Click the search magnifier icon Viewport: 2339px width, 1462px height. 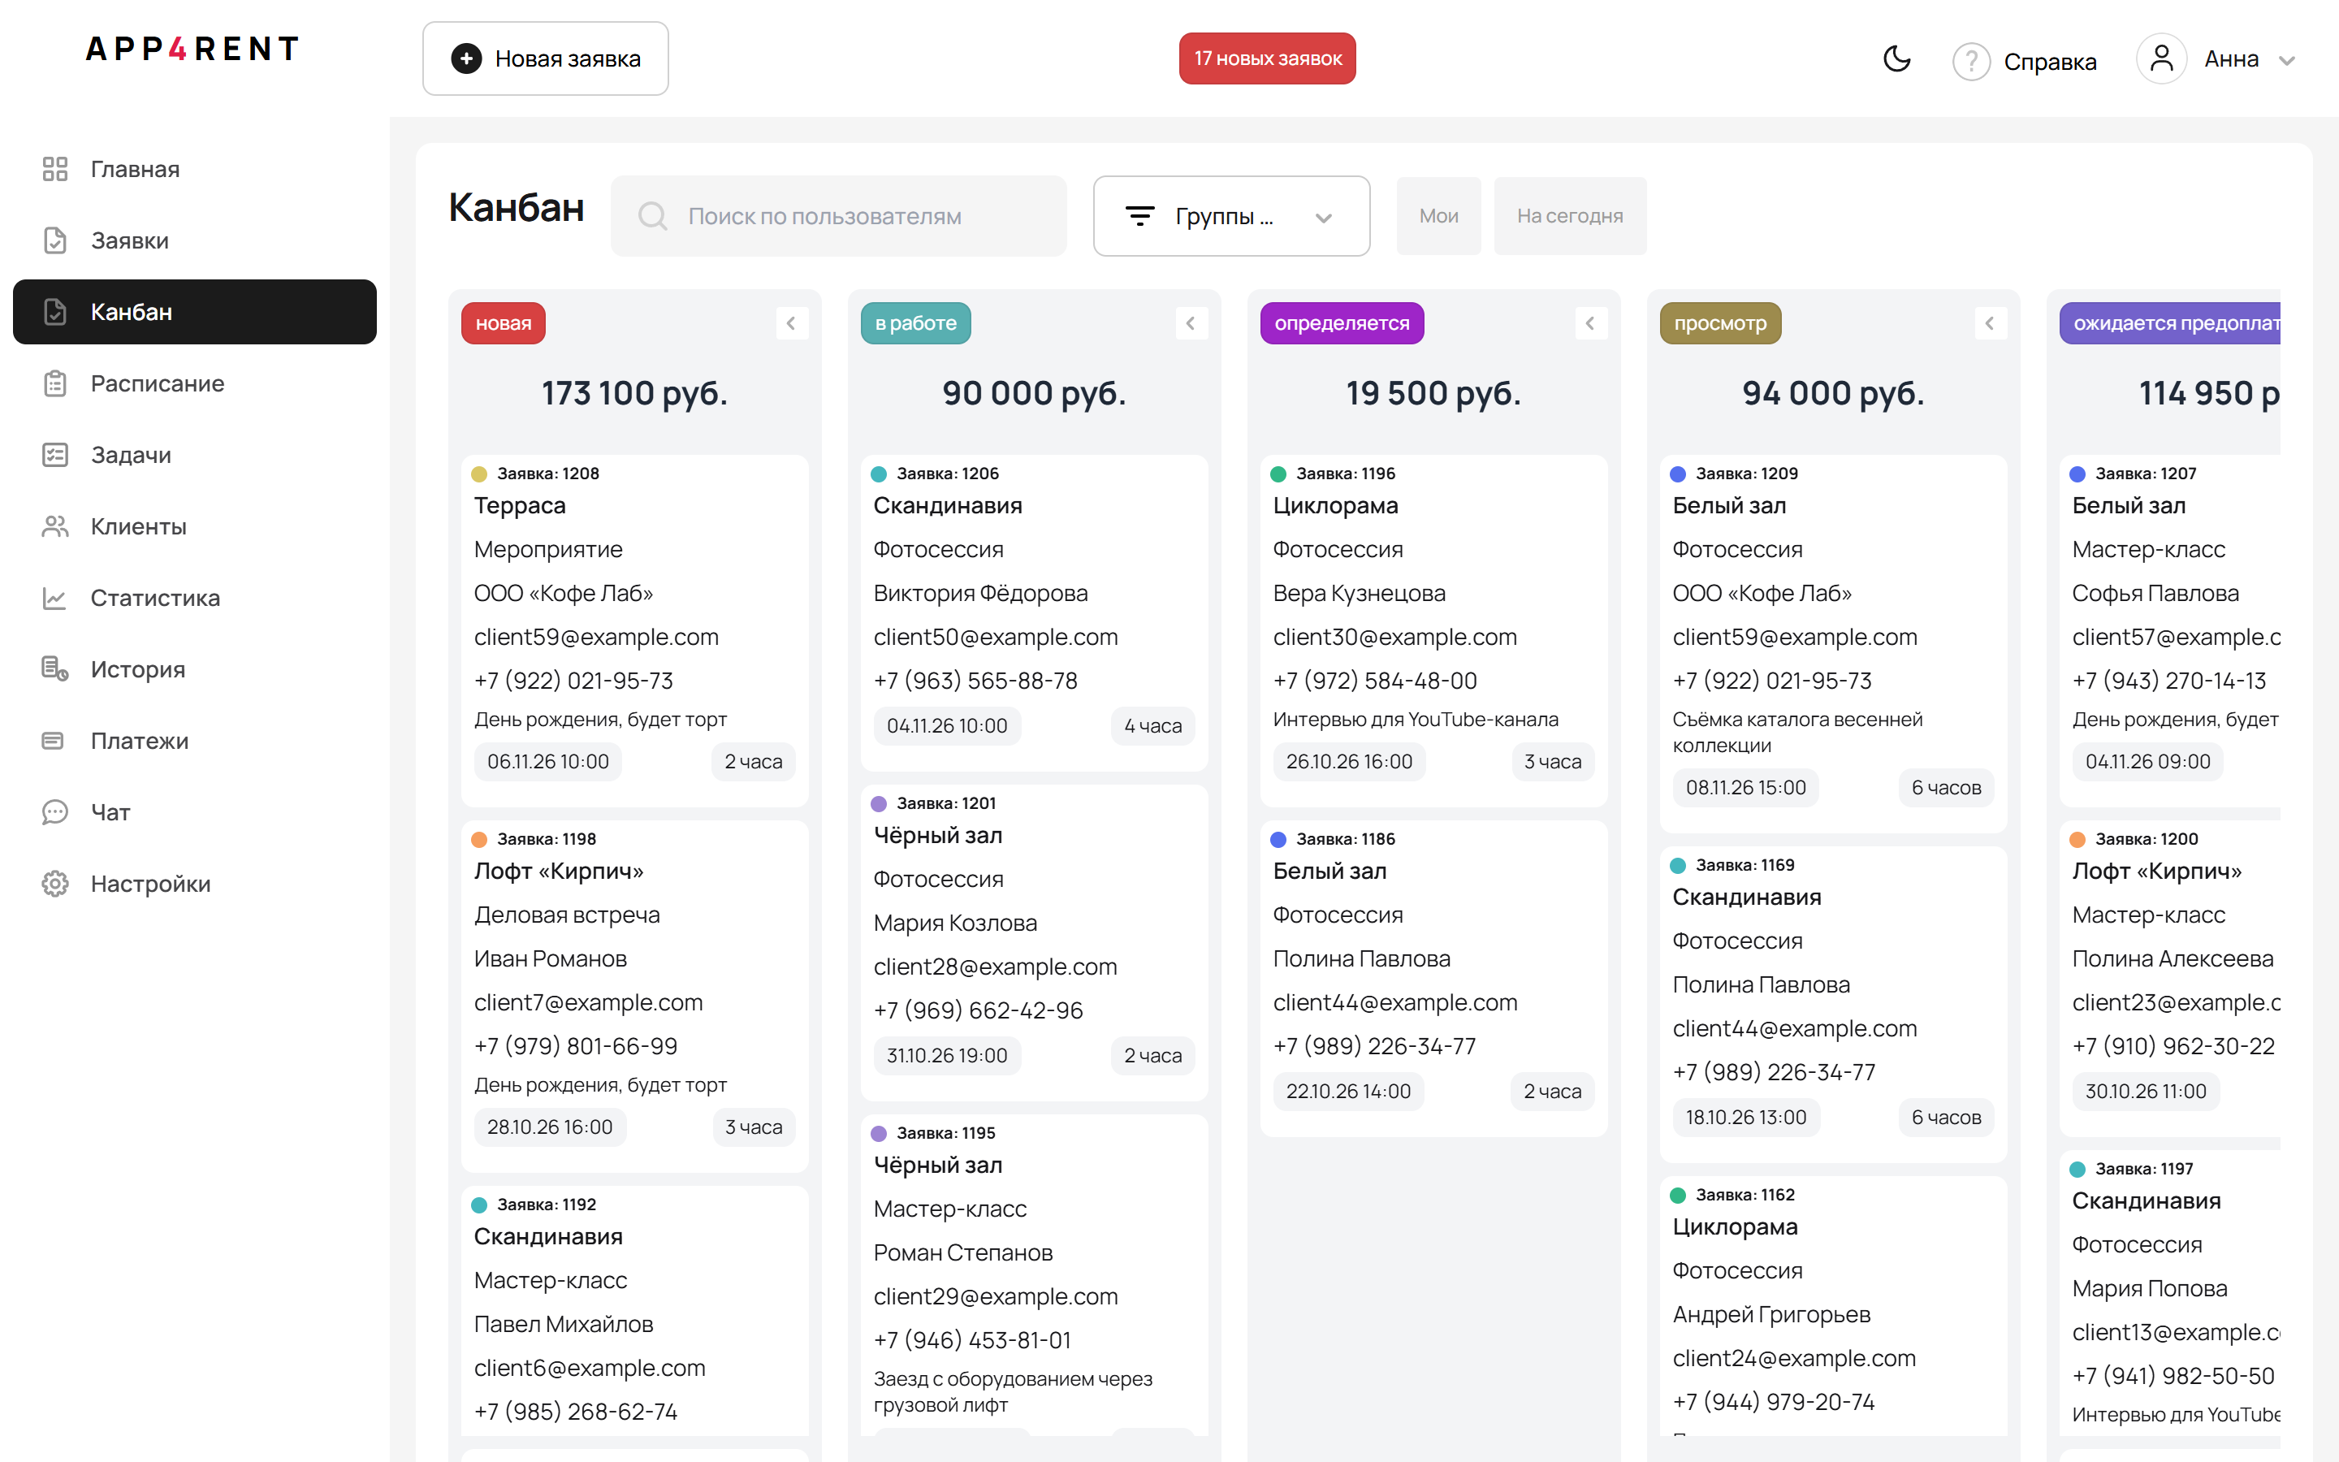point(652,215)
